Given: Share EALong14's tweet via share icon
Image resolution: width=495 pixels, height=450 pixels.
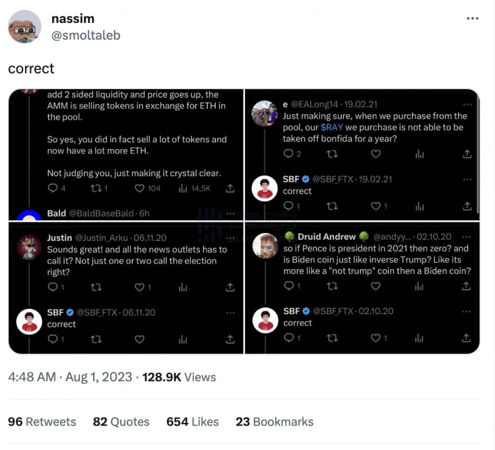Looking at the screenshot, I should [467, 154].
